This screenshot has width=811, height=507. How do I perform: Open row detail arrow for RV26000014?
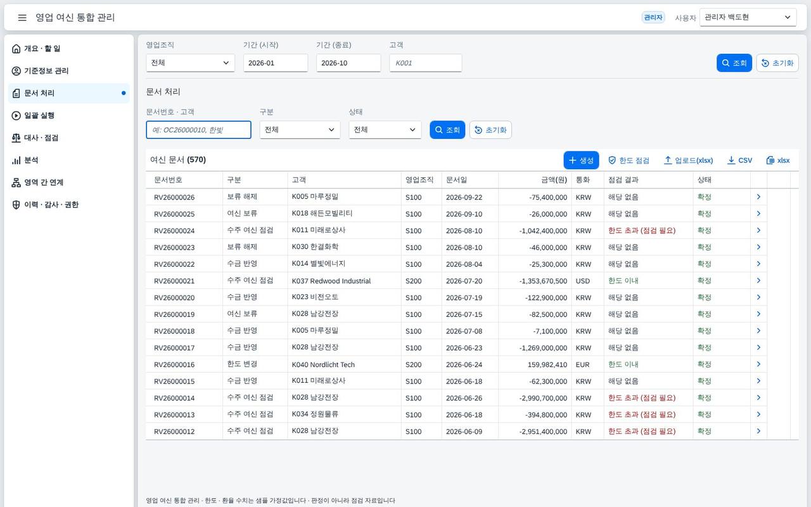pos(758,398)
